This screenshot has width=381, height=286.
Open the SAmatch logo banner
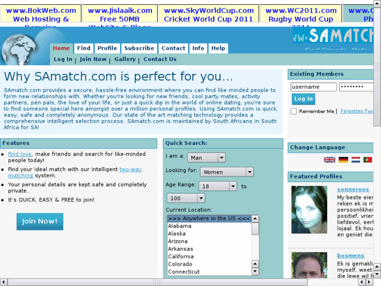[333, 36]
